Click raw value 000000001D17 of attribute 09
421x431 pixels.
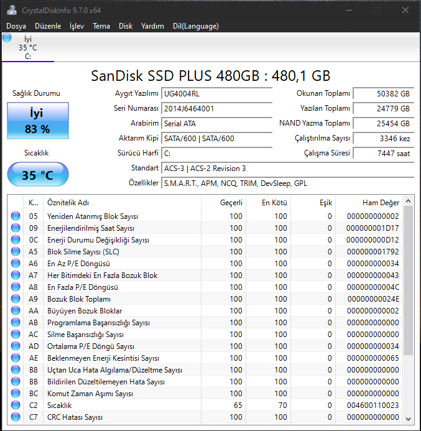coord(372,228)
